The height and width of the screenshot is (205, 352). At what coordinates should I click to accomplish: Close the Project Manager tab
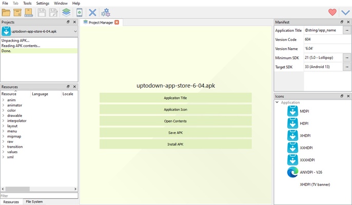coord(117,22)
